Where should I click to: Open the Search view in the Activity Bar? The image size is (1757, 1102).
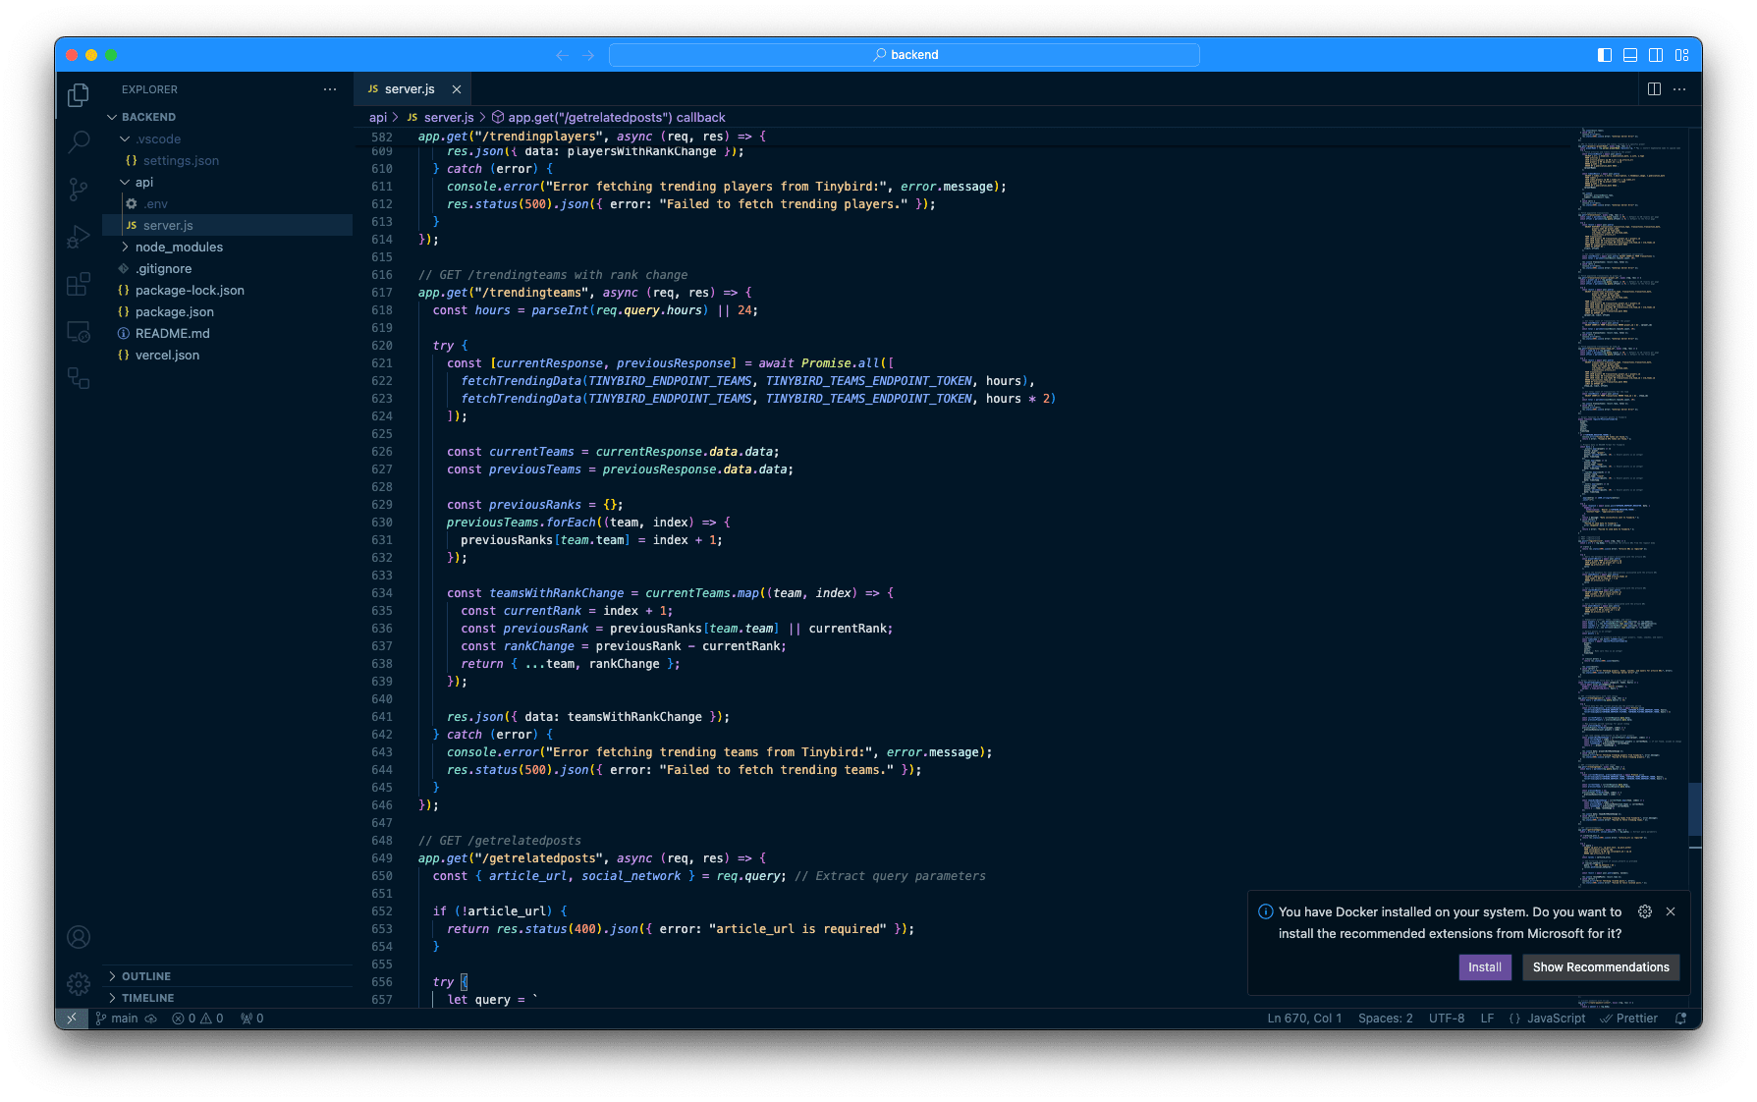coord(79,141)
